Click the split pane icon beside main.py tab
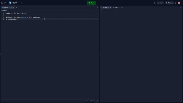This screenshot has height=103, width=183. [x=11, y=7]
